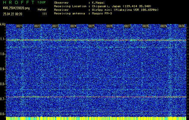This screenshot has height=120, width=189.
Task: Click the 0023 time marker
Action: tap(56, 26)
